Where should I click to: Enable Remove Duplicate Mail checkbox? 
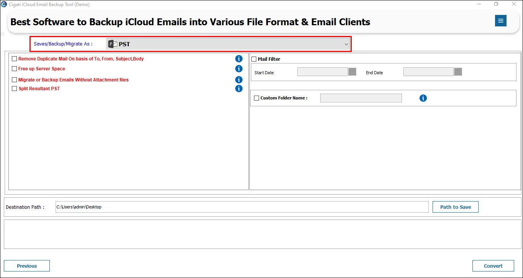coord(15,59)
